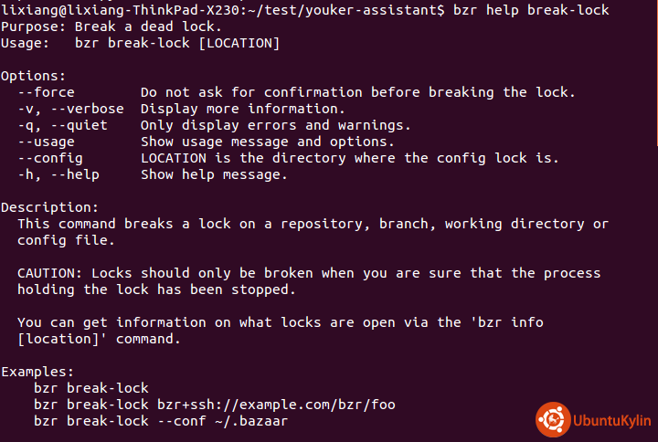Image resolution: width=658 pixels, height=442 pixels.
Task: Click the --help option in the list
Action: tap(75, 174)
